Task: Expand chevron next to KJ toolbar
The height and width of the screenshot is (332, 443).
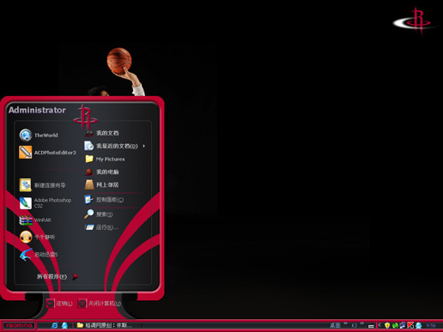Action: click(x=362, y=323)
